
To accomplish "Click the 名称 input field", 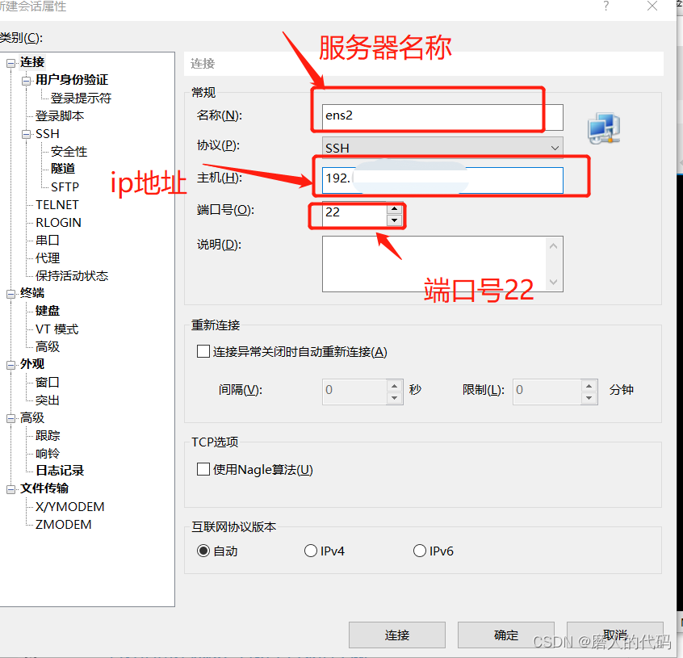I will 442,117.
